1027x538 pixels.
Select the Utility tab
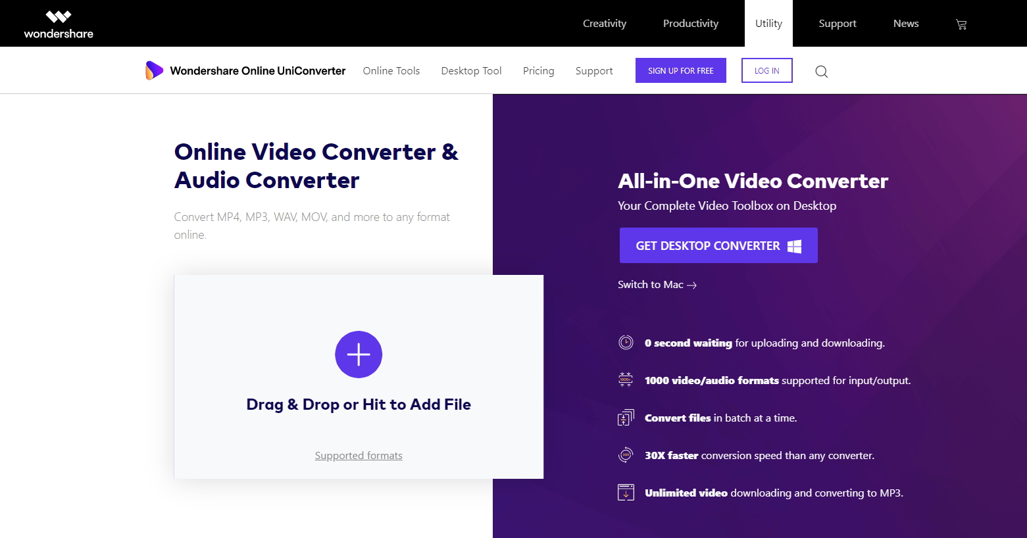(x=768, y=24)
